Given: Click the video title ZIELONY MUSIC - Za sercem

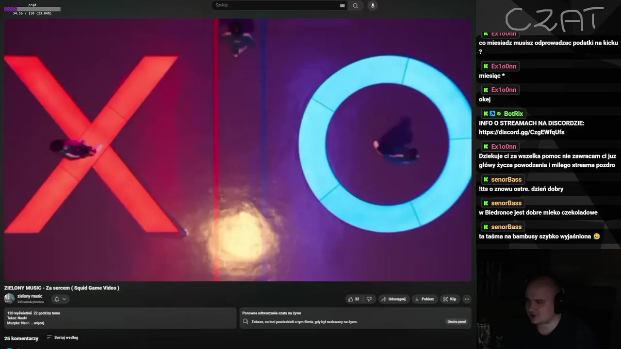Looking at the screenshot, I should point(62,288).
